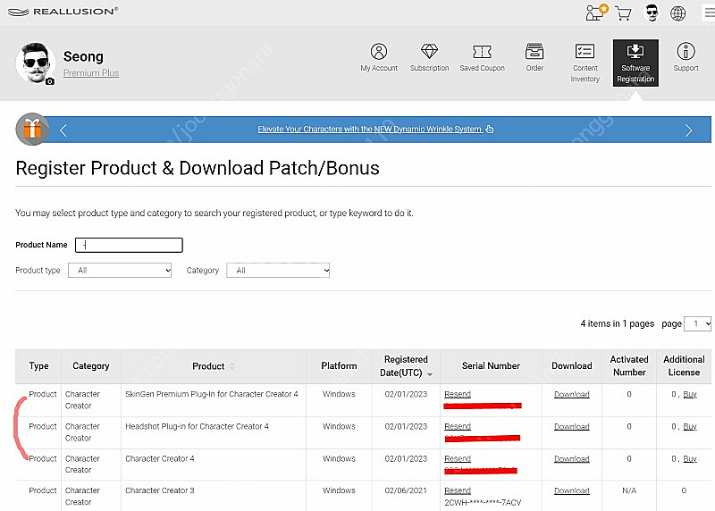Click the Reallusion logo
The image size is (715, 511).
click(x=63, y=12)
